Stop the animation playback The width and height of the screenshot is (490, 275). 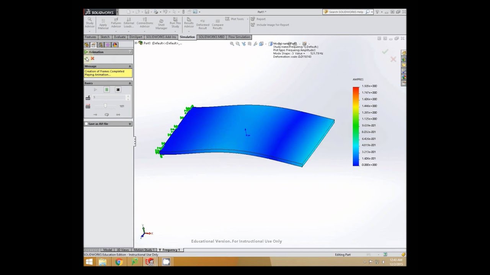118,89
